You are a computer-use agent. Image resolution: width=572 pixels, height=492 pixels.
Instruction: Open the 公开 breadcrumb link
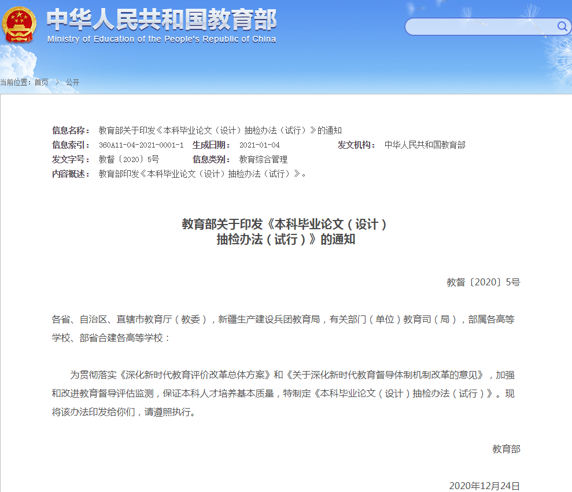tap(73, 83)
